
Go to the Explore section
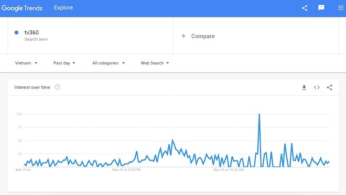click(x=63, y=8)
